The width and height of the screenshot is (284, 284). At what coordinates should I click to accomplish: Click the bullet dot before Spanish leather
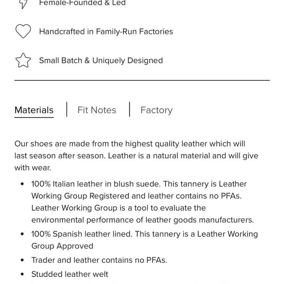(22, 234)
